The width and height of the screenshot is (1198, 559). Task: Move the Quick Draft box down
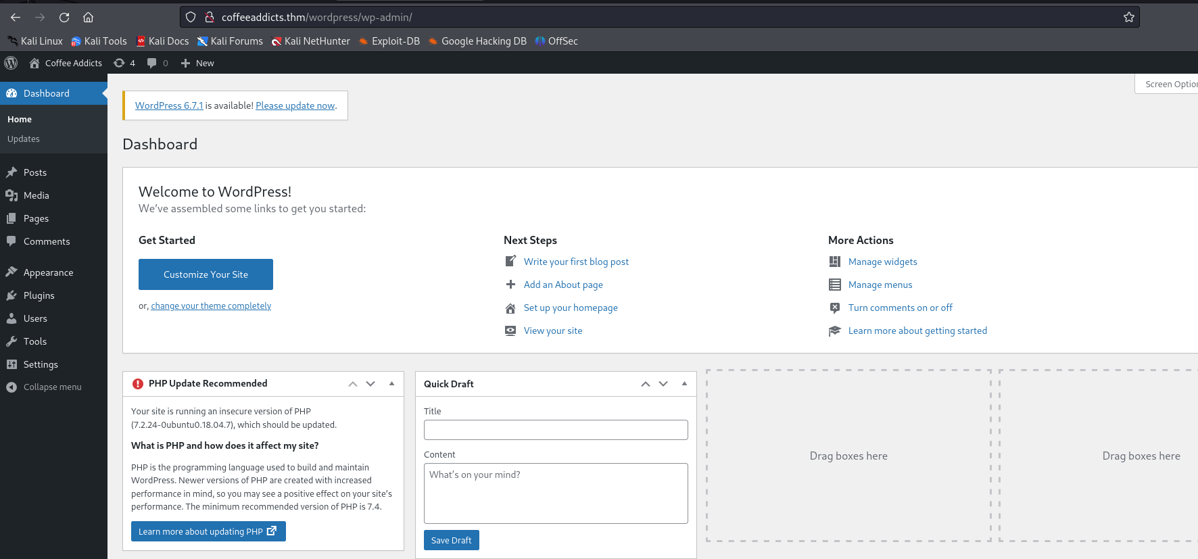(x=663, y=384)
